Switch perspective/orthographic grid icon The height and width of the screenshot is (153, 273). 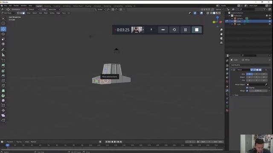pos(221,42)
